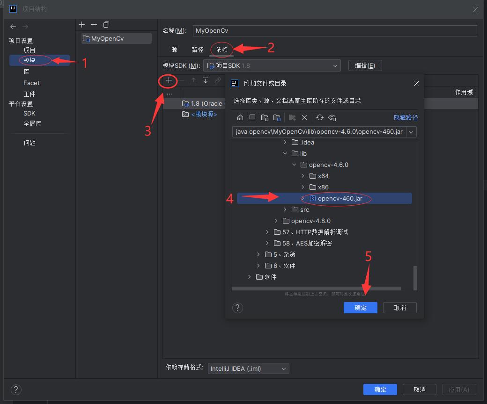Click 取消 in the 项目结构 window
487x404 pixels.
[x=419, y=390]
